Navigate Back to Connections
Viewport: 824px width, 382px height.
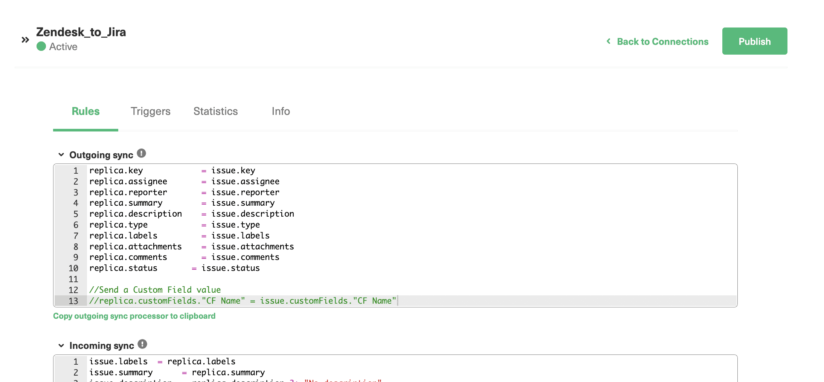tap(662, 41)
